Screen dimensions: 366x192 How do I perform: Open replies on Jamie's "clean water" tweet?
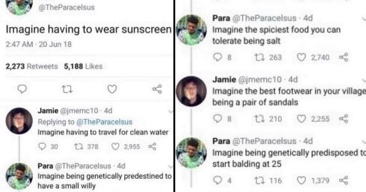[x=42, y=146]
